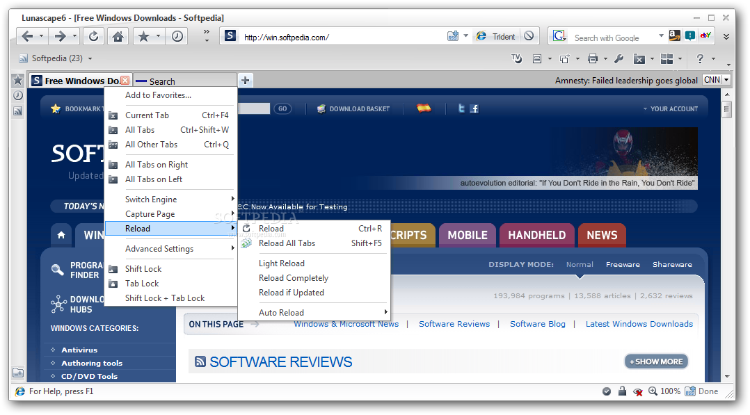
Task: Open History clock icon in toolbar
Action: click(177, 36)
